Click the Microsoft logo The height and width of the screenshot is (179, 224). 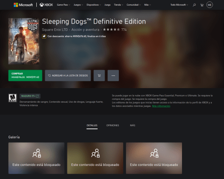tap(23, 5)
